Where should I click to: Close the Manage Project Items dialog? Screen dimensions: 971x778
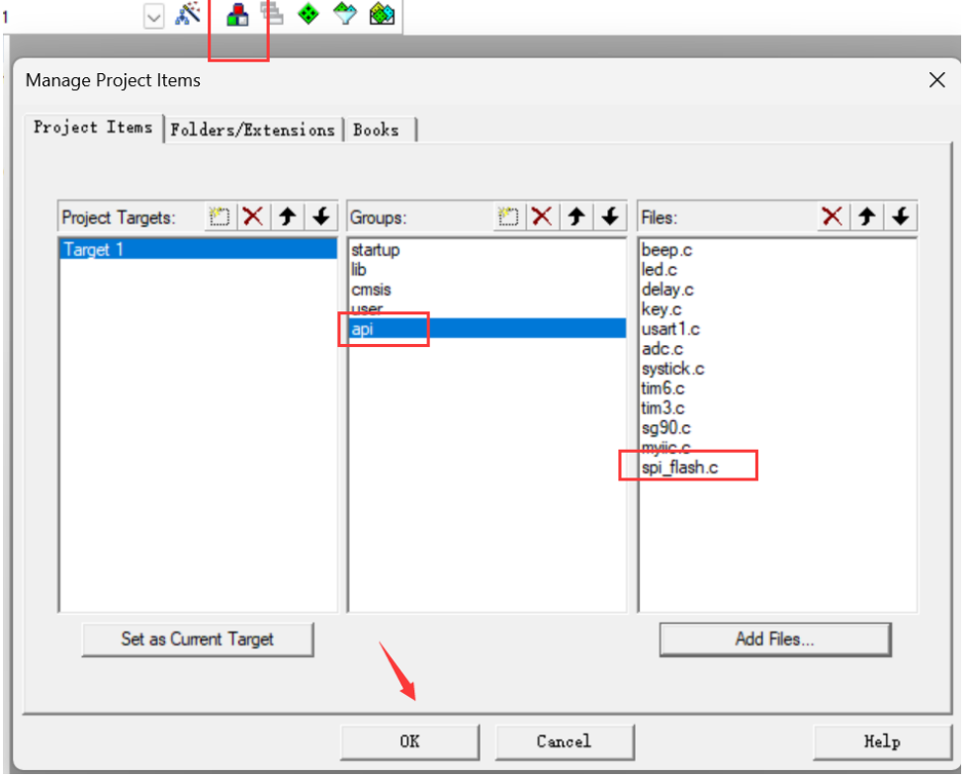937,80
